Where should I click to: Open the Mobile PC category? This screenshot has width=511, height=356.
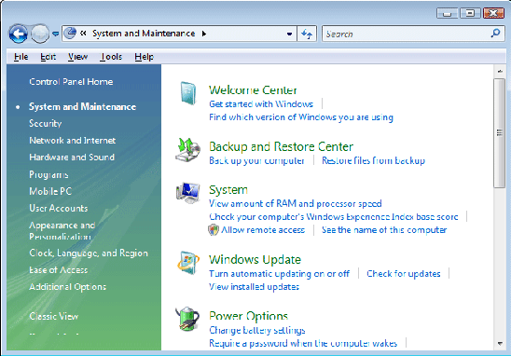[50, 191]
